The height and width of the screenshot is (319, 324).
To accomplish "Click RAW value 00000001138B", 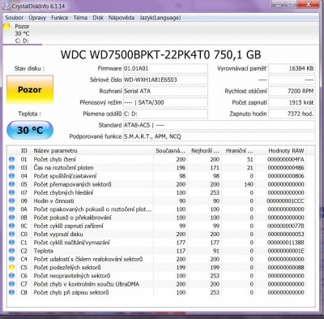I will pyautogui.click(x=286, y=243).
